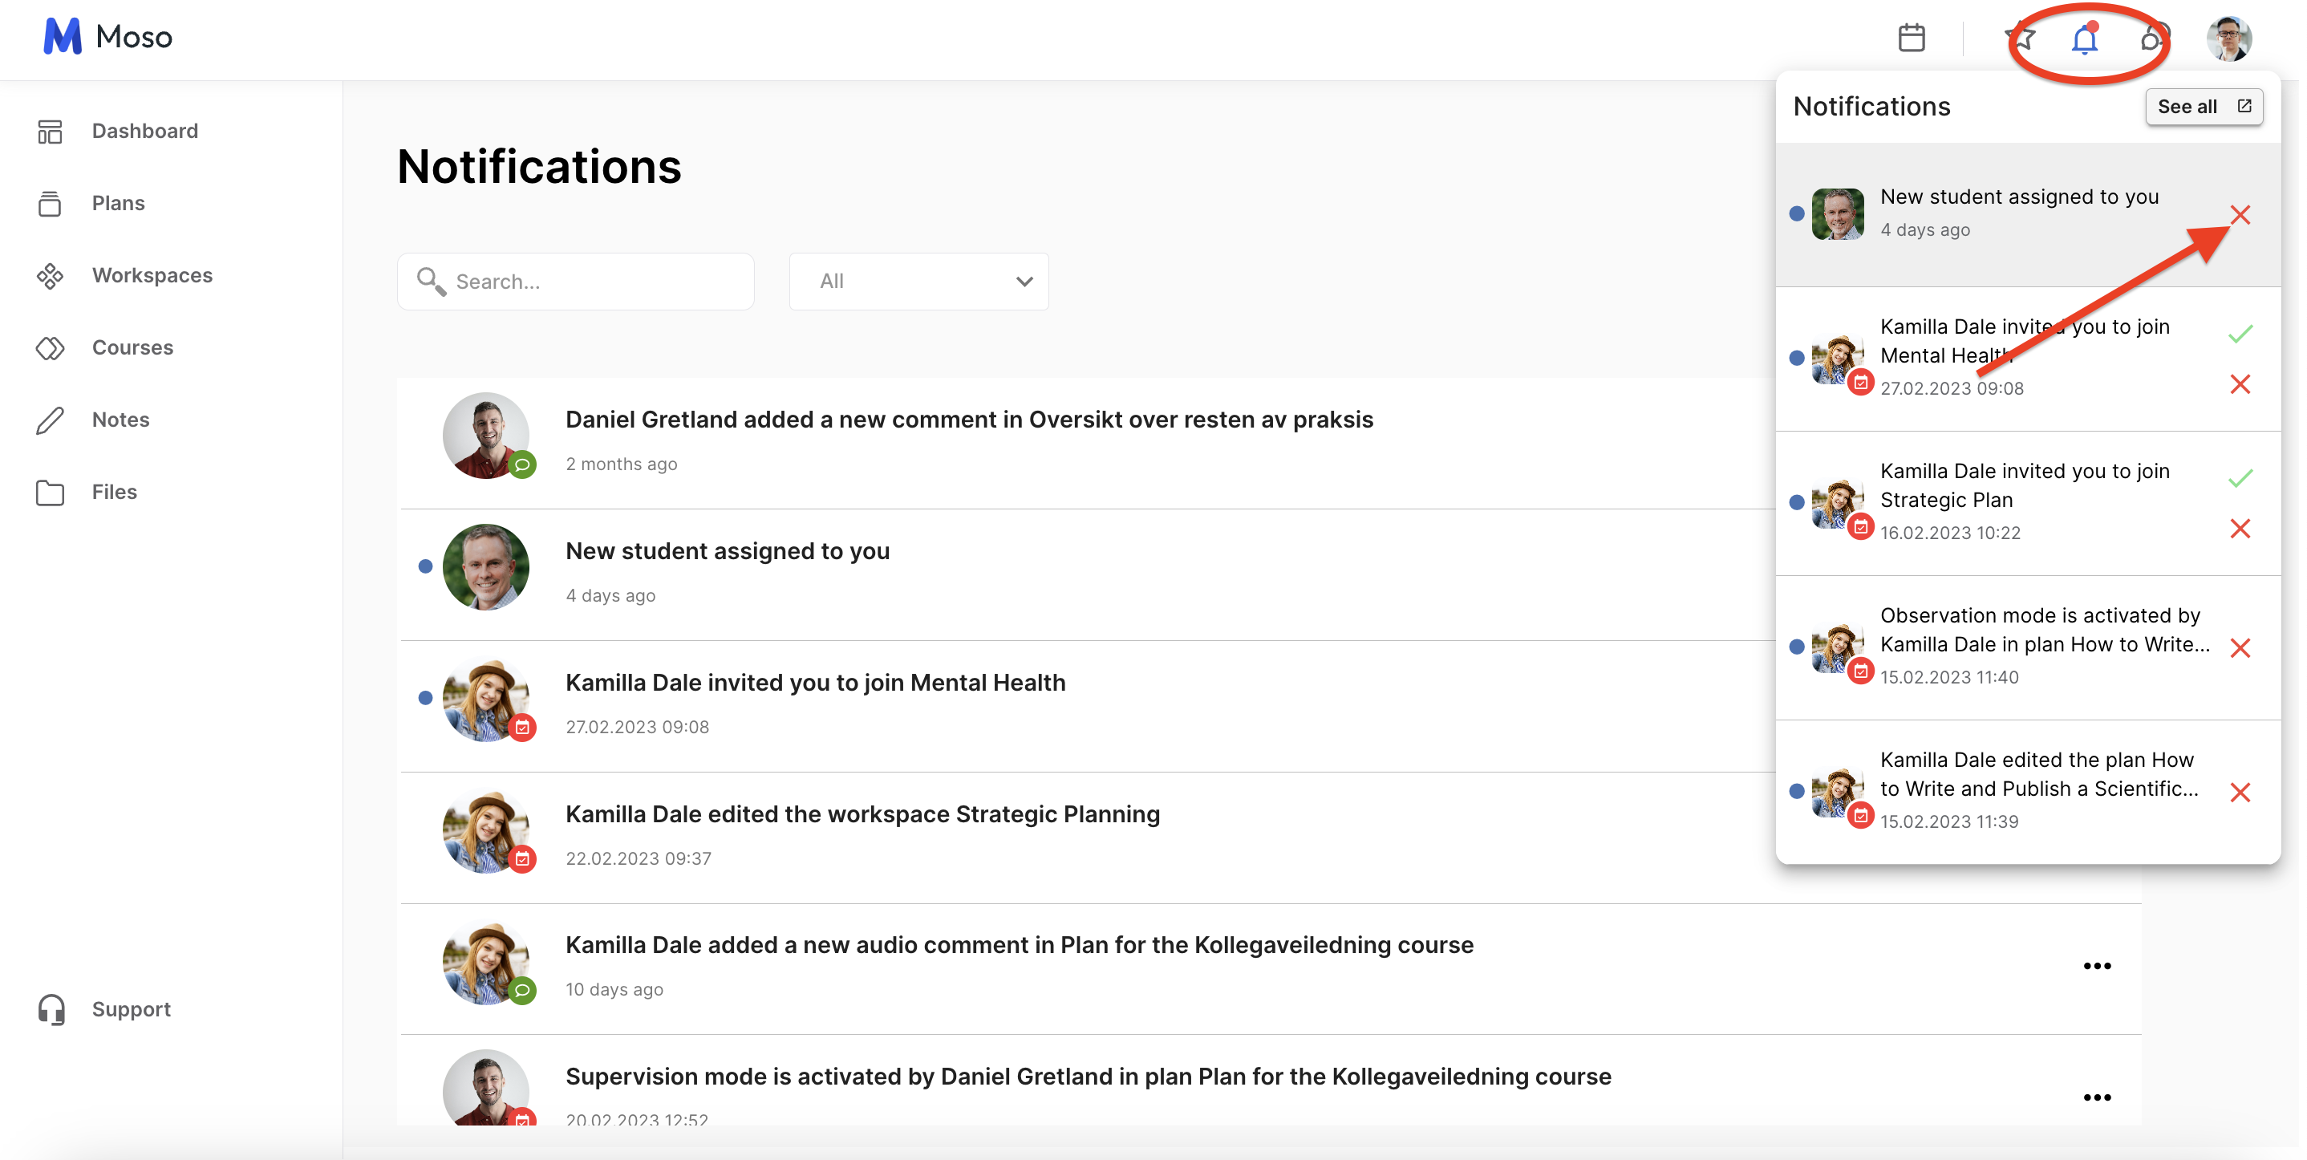Decline the Mental Health invitation
Image resolution: width=2307 pixels, height=1160 pixels.
pyautogui.click(x=2240, y=384)
